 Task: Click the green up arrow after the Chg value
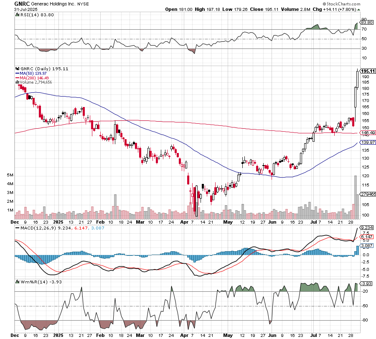[x=359, y=10]
